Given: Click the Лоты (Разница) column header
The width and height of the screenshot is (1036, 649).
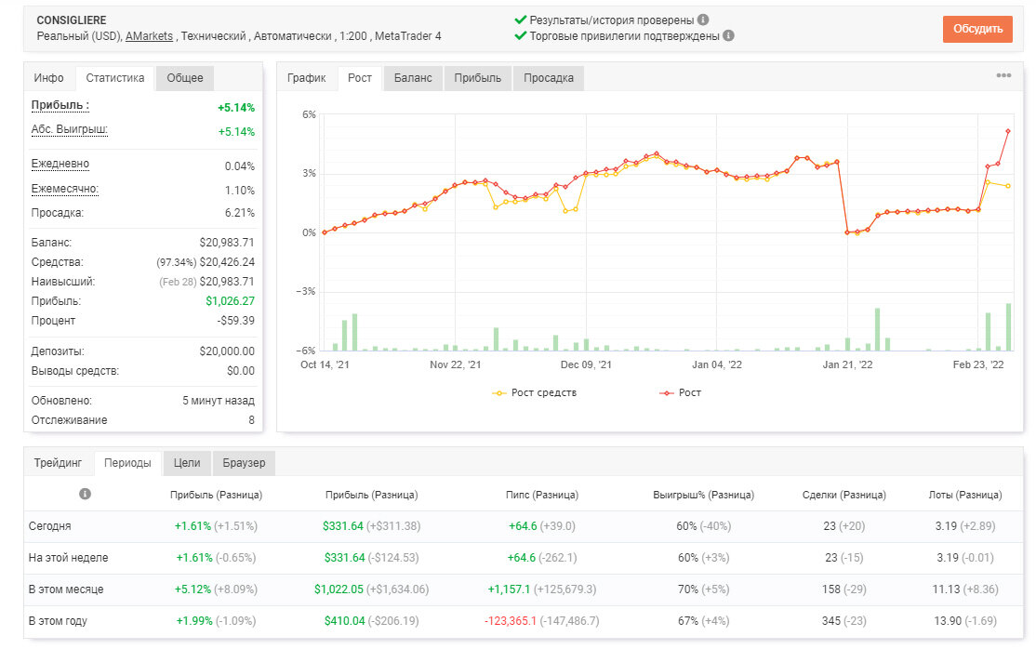Looking at the screenshot, I should 965,495.
